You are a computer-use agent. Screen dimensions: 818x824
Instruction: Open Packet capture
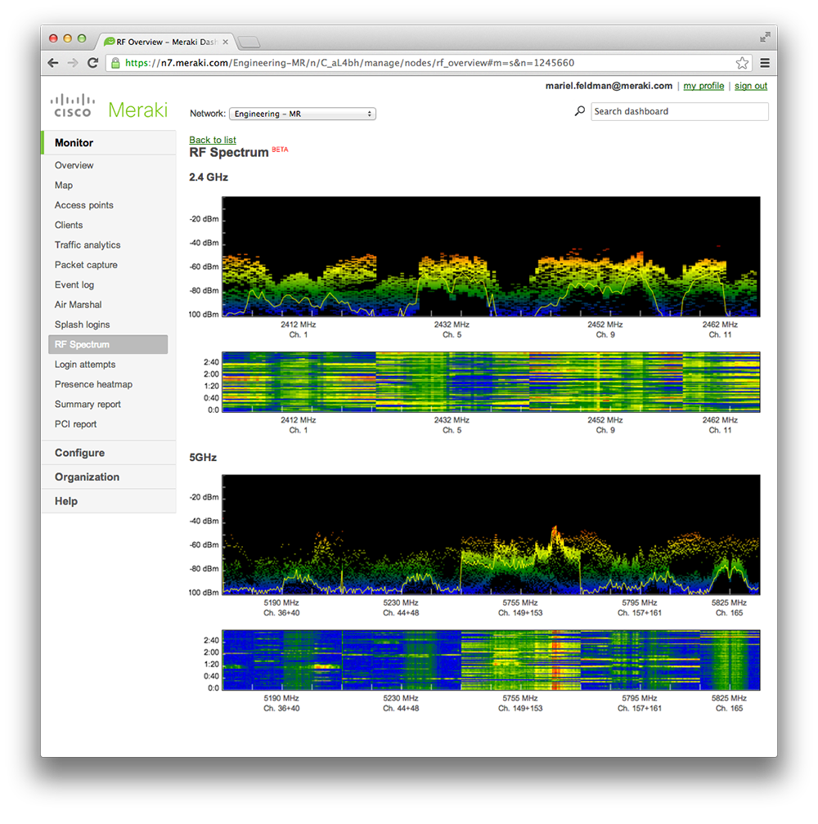tap(86, 265)
